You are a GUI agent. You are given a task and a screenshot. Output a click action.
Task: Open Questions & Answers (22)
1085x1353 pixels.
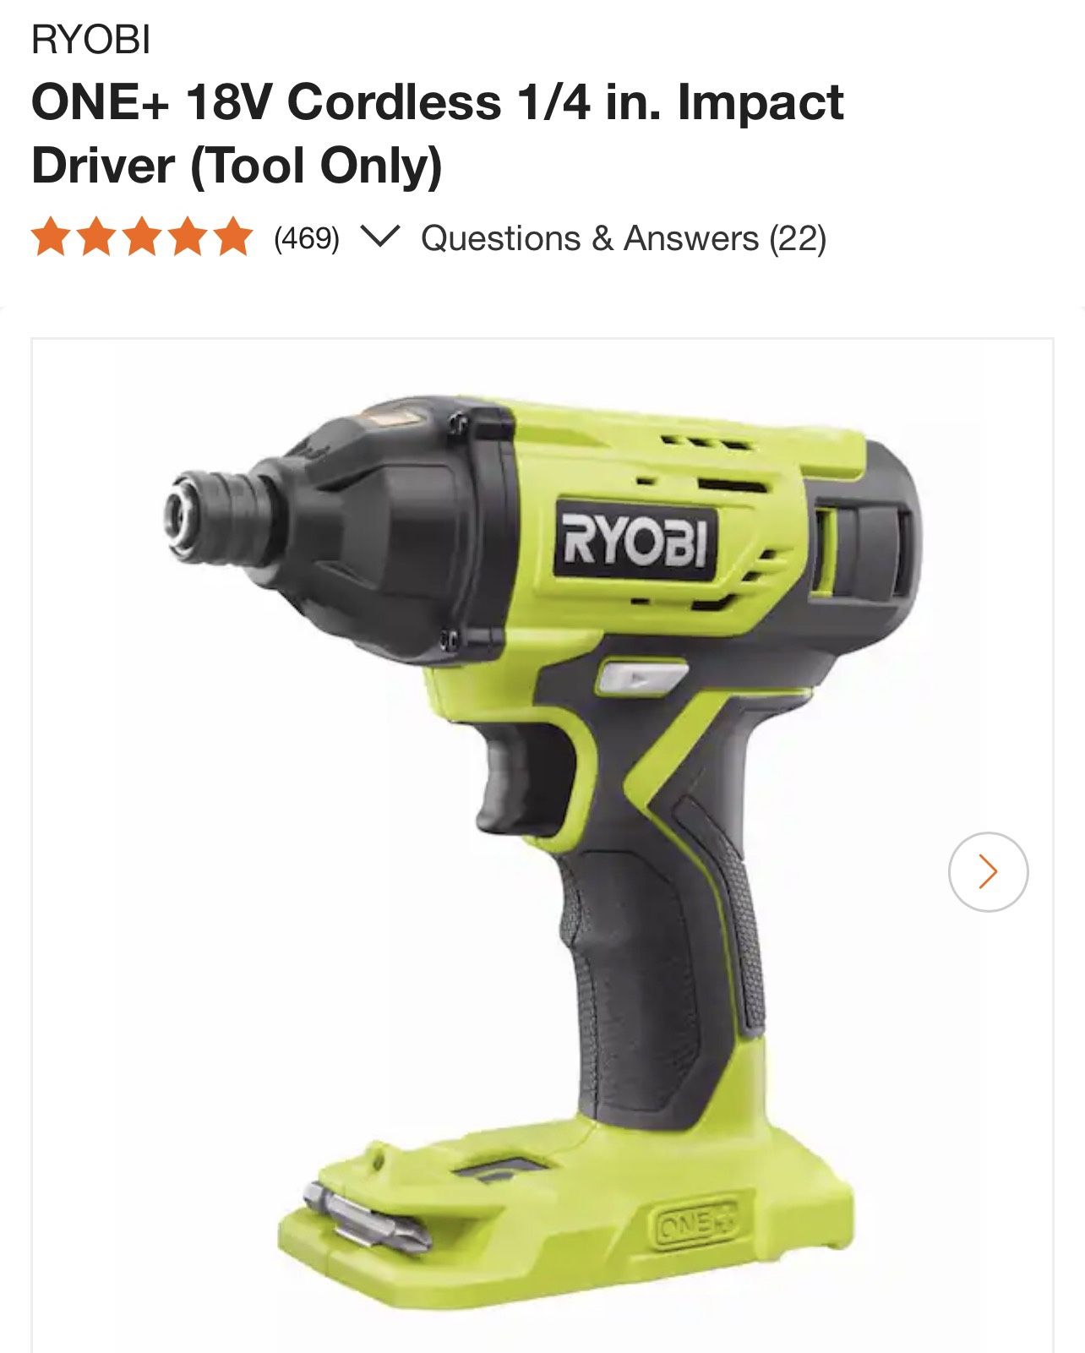pyautogui.click(x=624, y=238)
